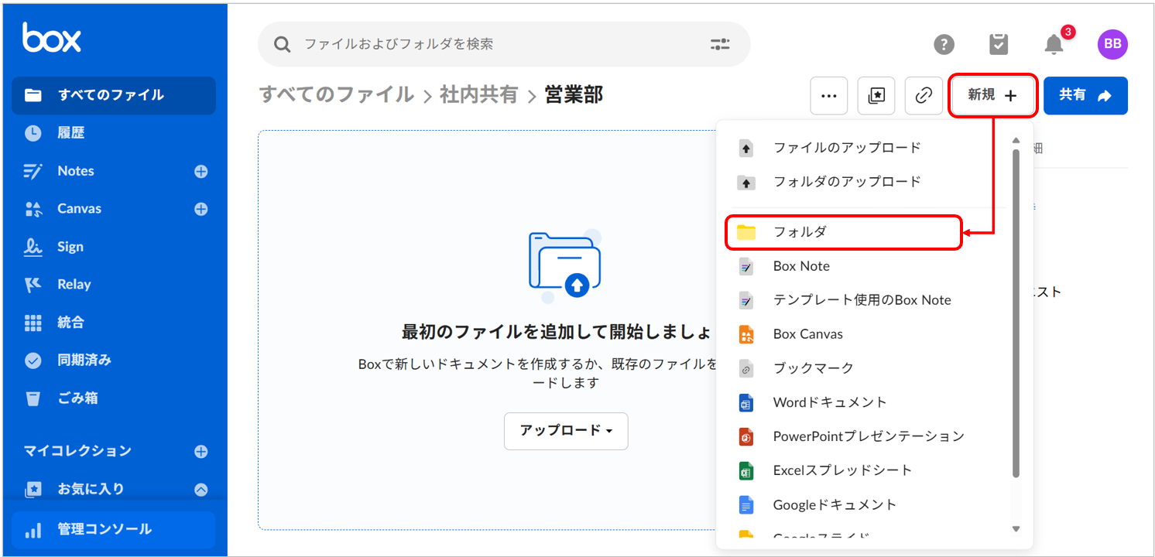Click the copy shared link icon
The width and height of the screenshot is (1155, 557).
(x=923, y=96)
